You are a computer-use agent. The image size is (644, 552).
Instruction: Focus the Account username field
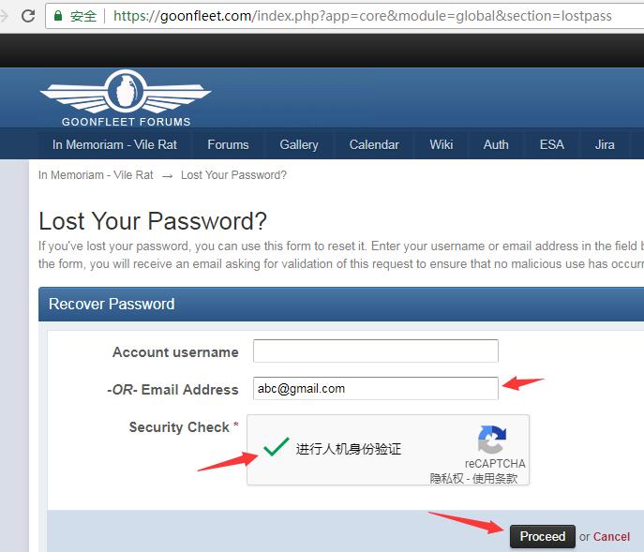(x=375, y=351)
